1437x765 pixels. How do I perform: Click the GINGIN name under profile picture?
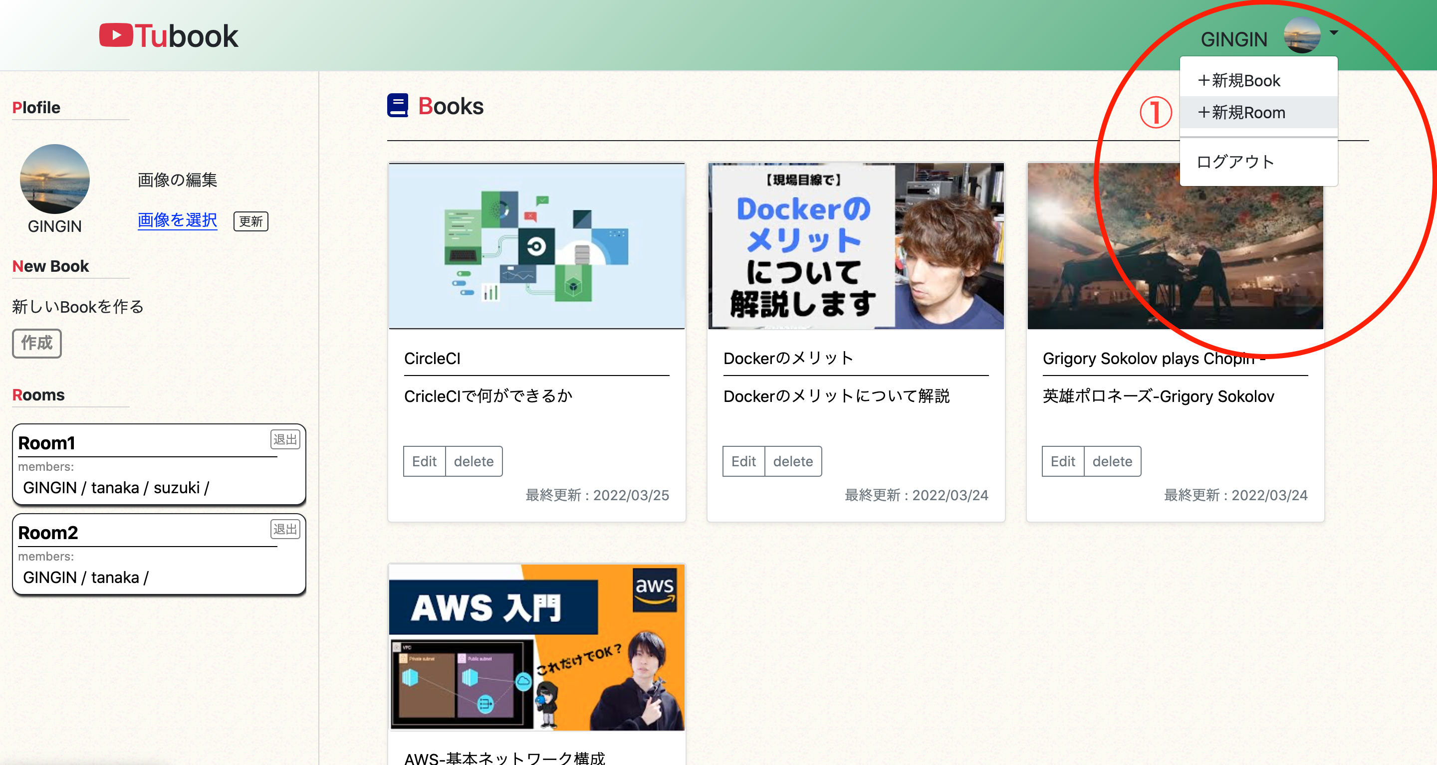tap(55, 226)
